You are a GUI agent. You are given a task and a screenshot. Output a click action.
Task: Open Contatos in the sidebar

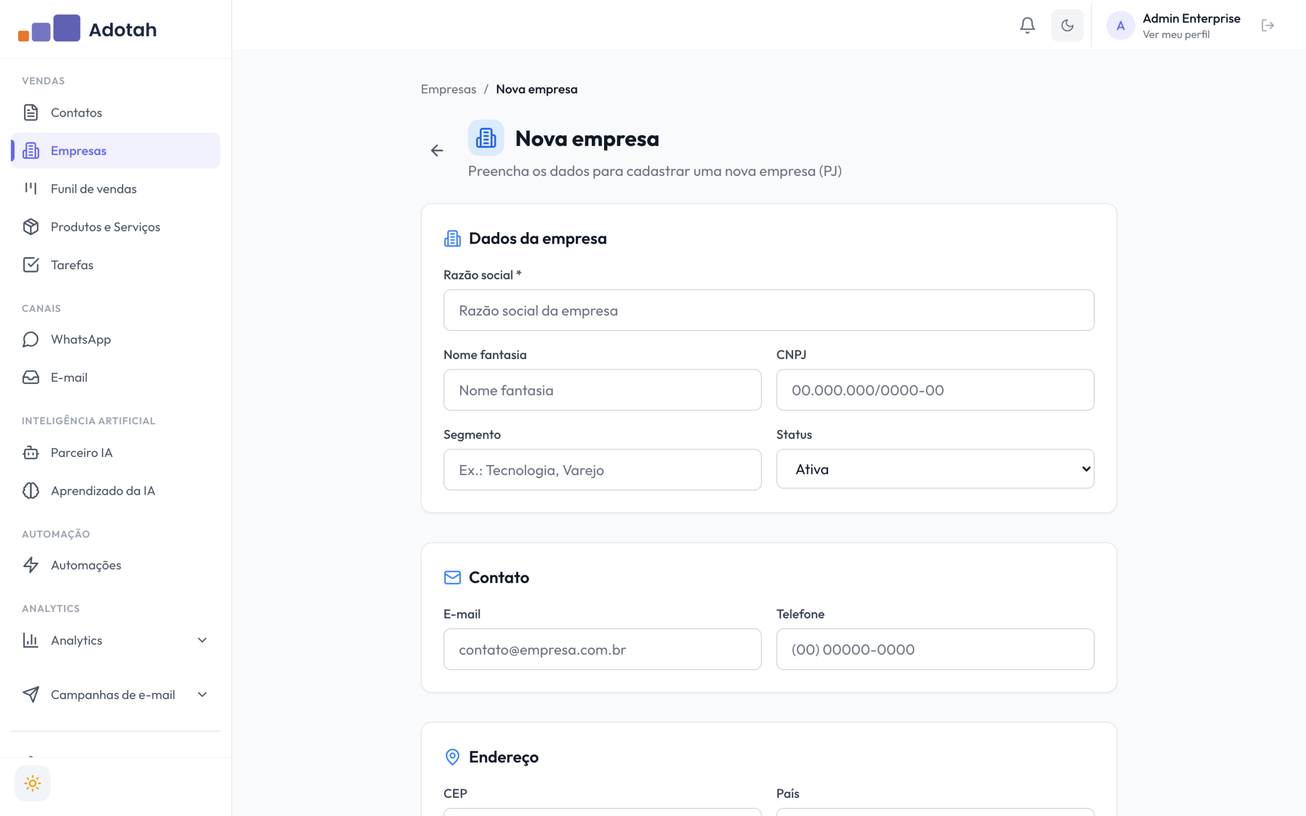click(115, 112)
